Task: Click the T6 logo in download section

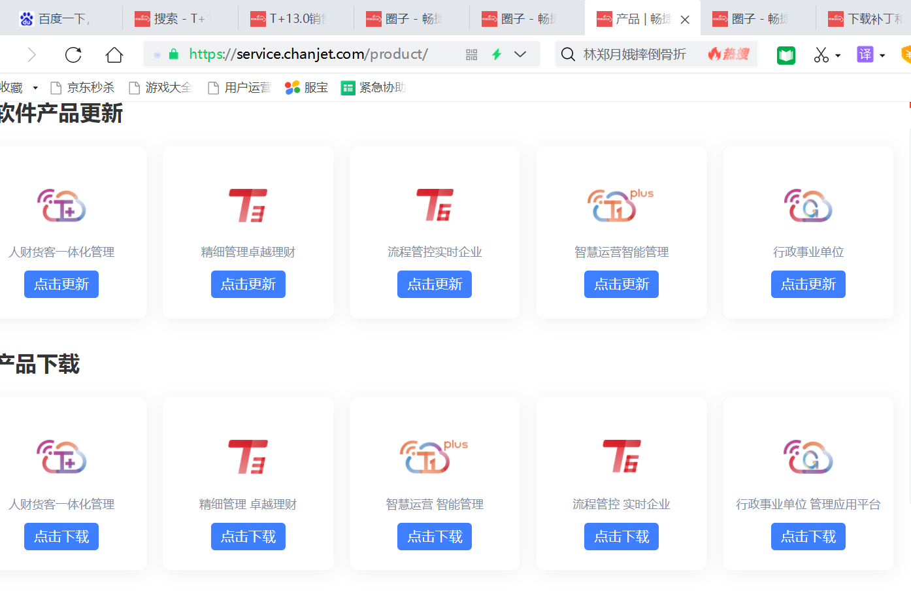Action: tap(621, 456)
